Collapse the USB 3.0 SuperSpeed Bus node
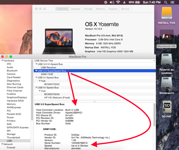179x150 pixels. [36, 71]
